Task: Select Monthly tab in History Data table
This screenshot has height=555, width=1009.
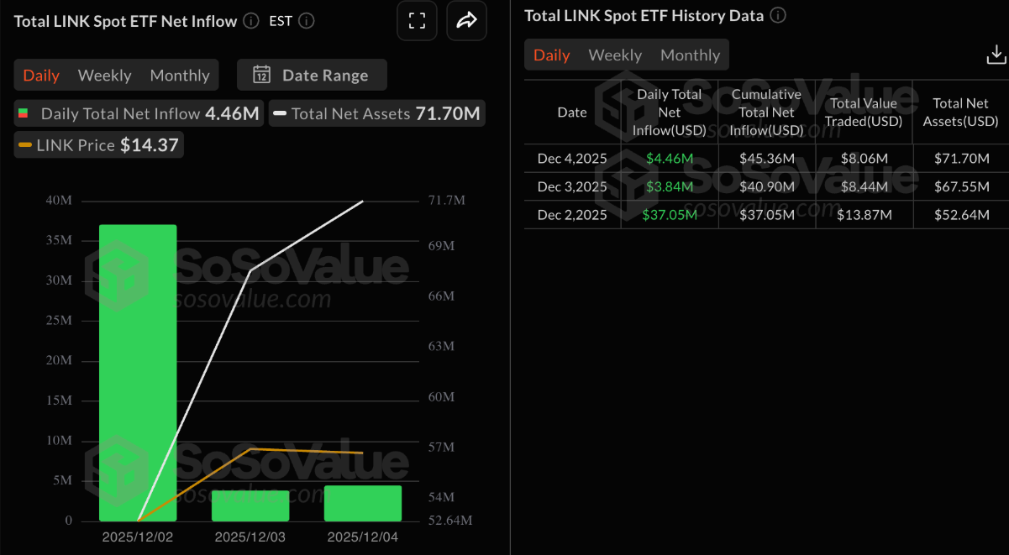Action: pyautogui.click(x=690, y=55)
